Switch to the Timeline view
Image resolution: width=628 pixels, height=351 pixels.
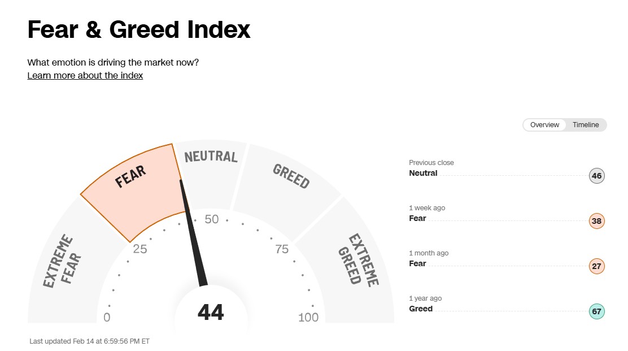click(586, 125)
